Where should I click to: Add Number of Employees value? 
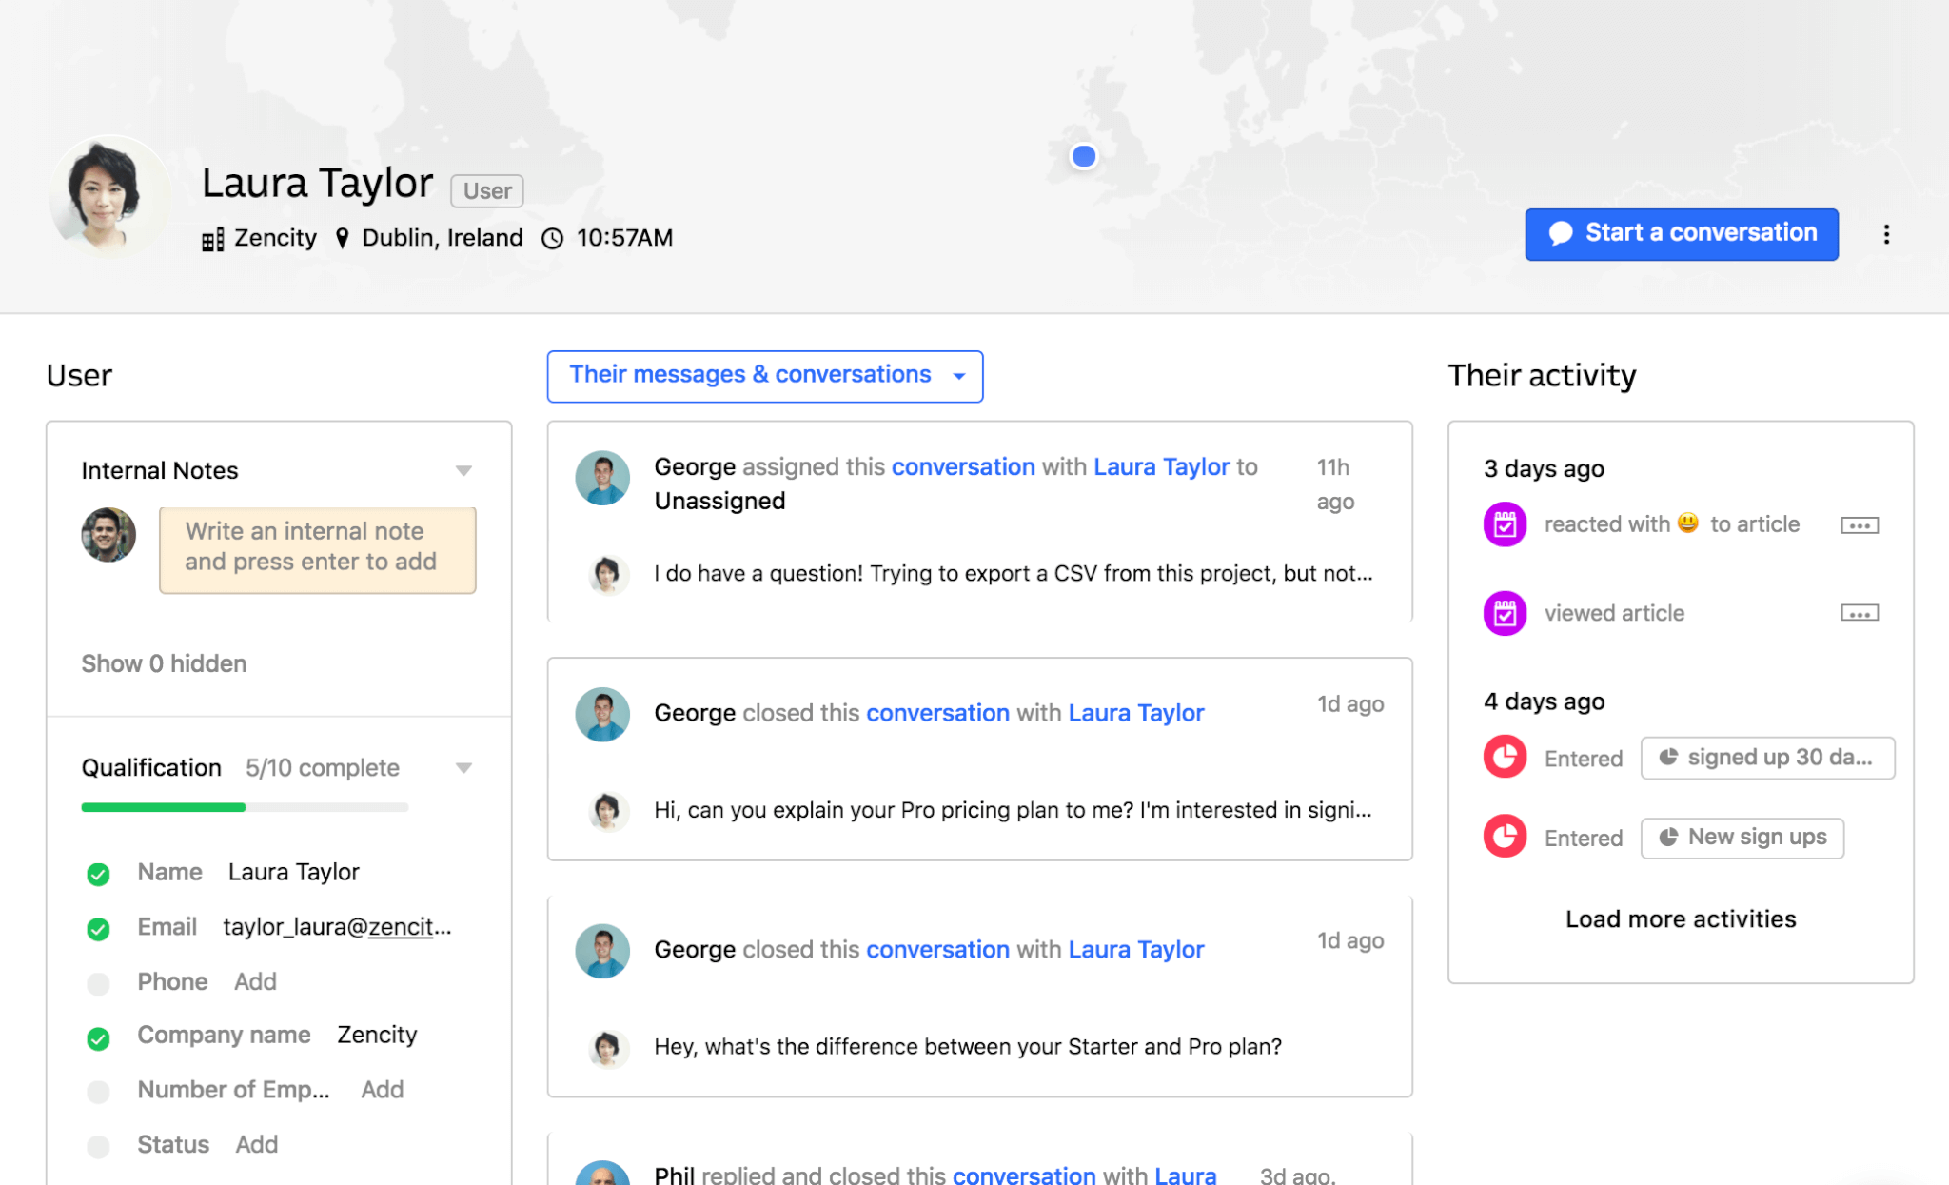point(383,1089)
